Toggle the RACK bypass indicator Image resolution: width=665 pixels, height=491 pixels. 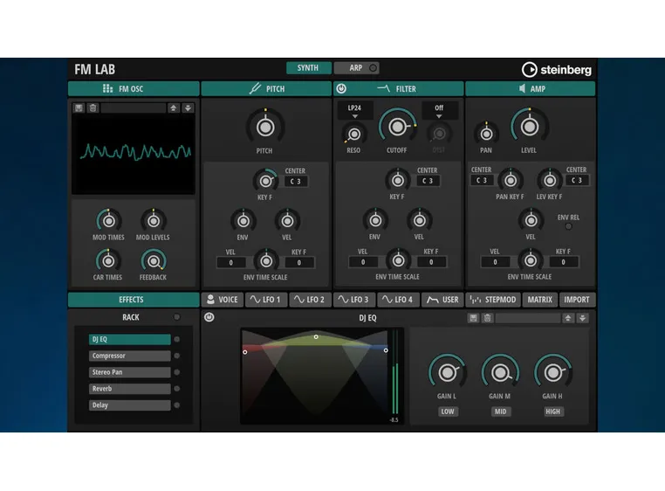[177, 317]
